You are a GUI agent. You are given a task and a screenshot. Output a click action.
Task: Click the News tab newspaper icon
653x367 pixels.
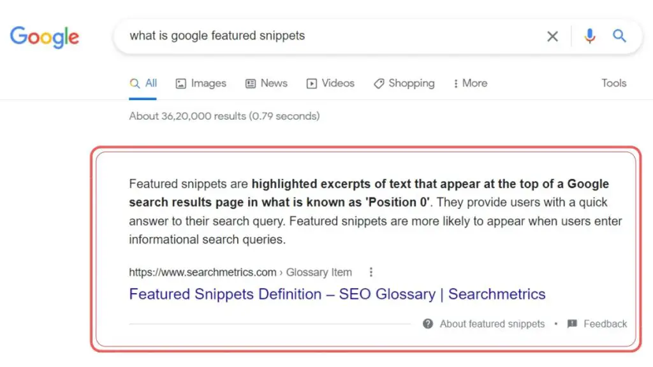click(250, 83)
